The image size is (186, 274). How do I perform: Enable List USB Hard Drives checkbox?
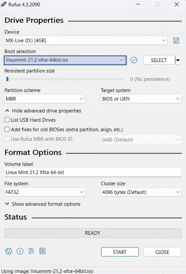point(7,120)
